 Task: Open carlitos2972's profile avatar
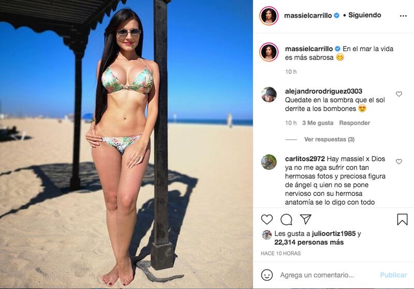click(269, 162)
